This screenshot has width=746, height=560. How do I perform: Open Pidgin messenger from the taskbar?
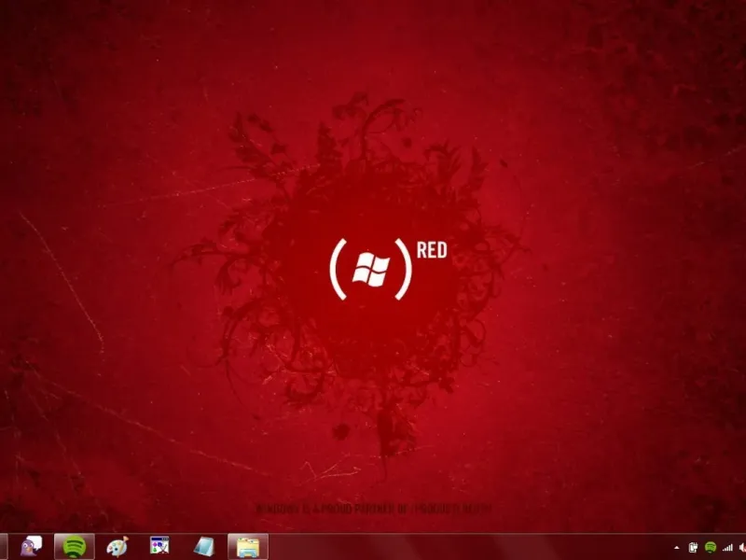click(x=32, y=546)
